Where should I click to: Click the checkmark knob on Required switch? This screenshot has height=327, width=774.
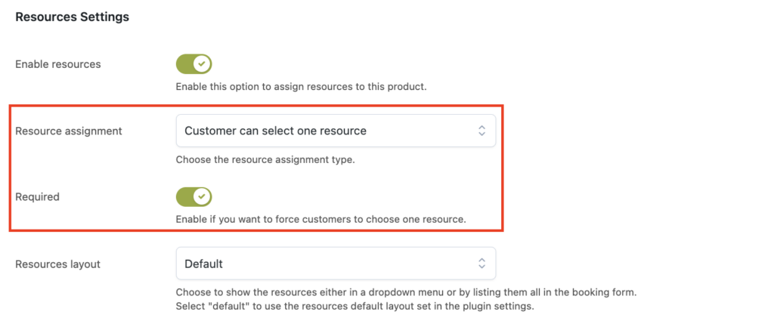click(x=201, y=197)
